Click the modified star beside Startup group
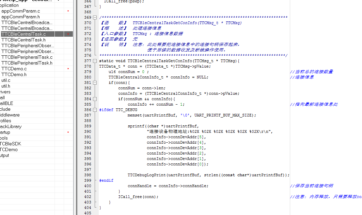Image resolution: width=362 pixels, height=215 pixels. (x=68, y=132)
